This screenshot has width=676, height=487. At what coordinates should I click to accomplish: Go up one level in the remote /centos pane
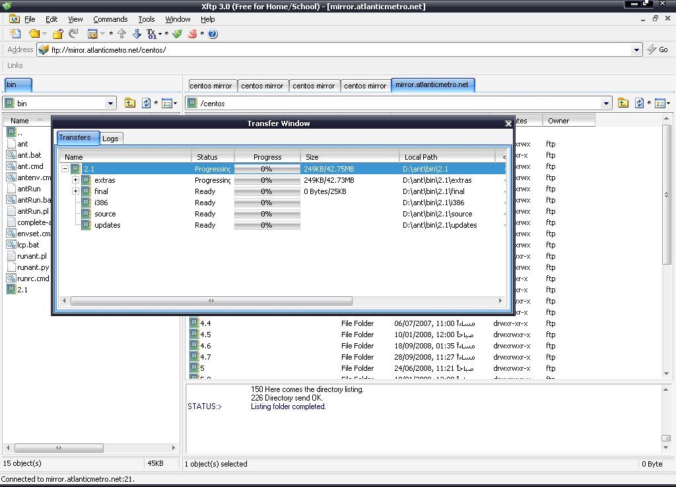point(623,103)
